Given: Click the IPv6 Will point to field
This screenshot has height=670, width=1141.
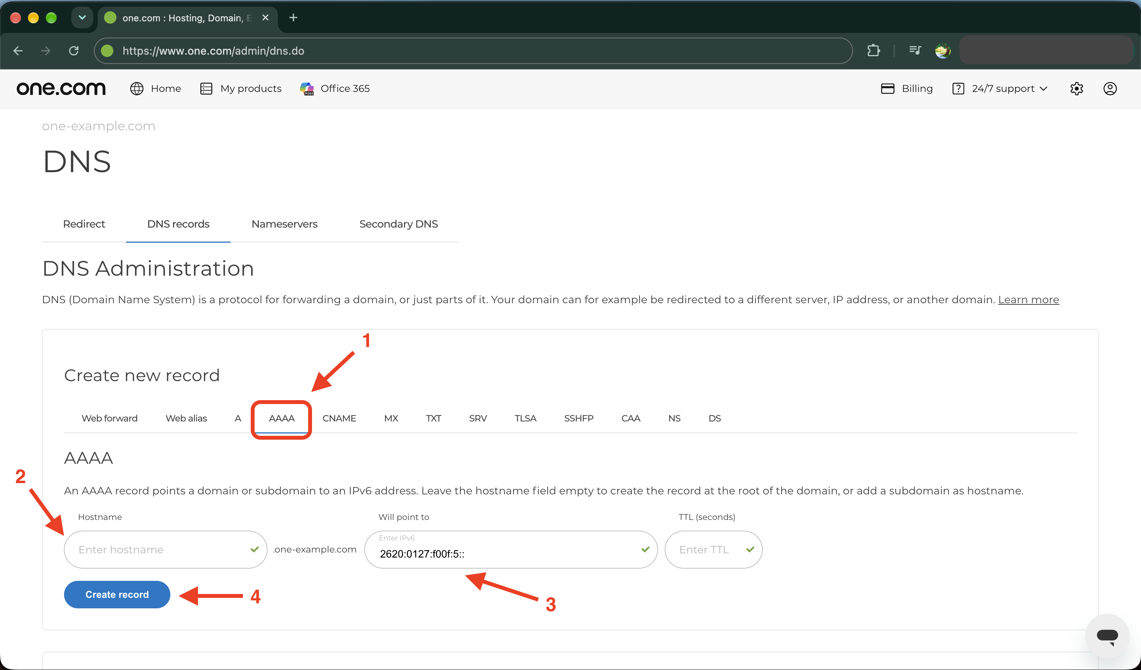Looking at the screenshot, I should (x=511, y=549).
